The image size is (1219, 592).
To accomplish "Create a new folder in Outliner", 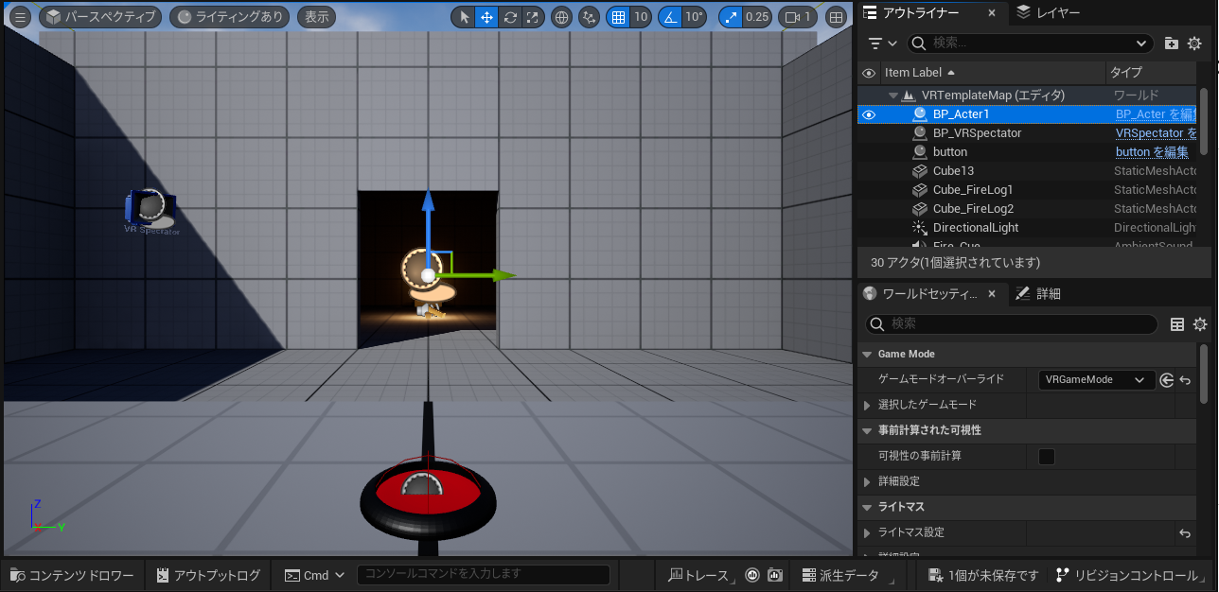I will click(x=1172, y=44).
